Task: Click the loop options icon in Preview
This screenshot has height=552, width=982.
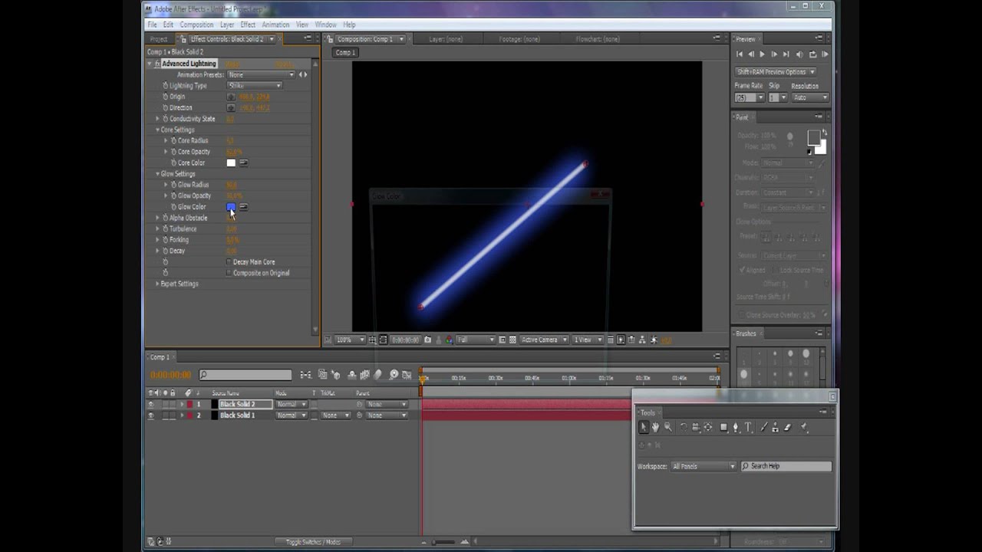Action: tap(812, 54)
